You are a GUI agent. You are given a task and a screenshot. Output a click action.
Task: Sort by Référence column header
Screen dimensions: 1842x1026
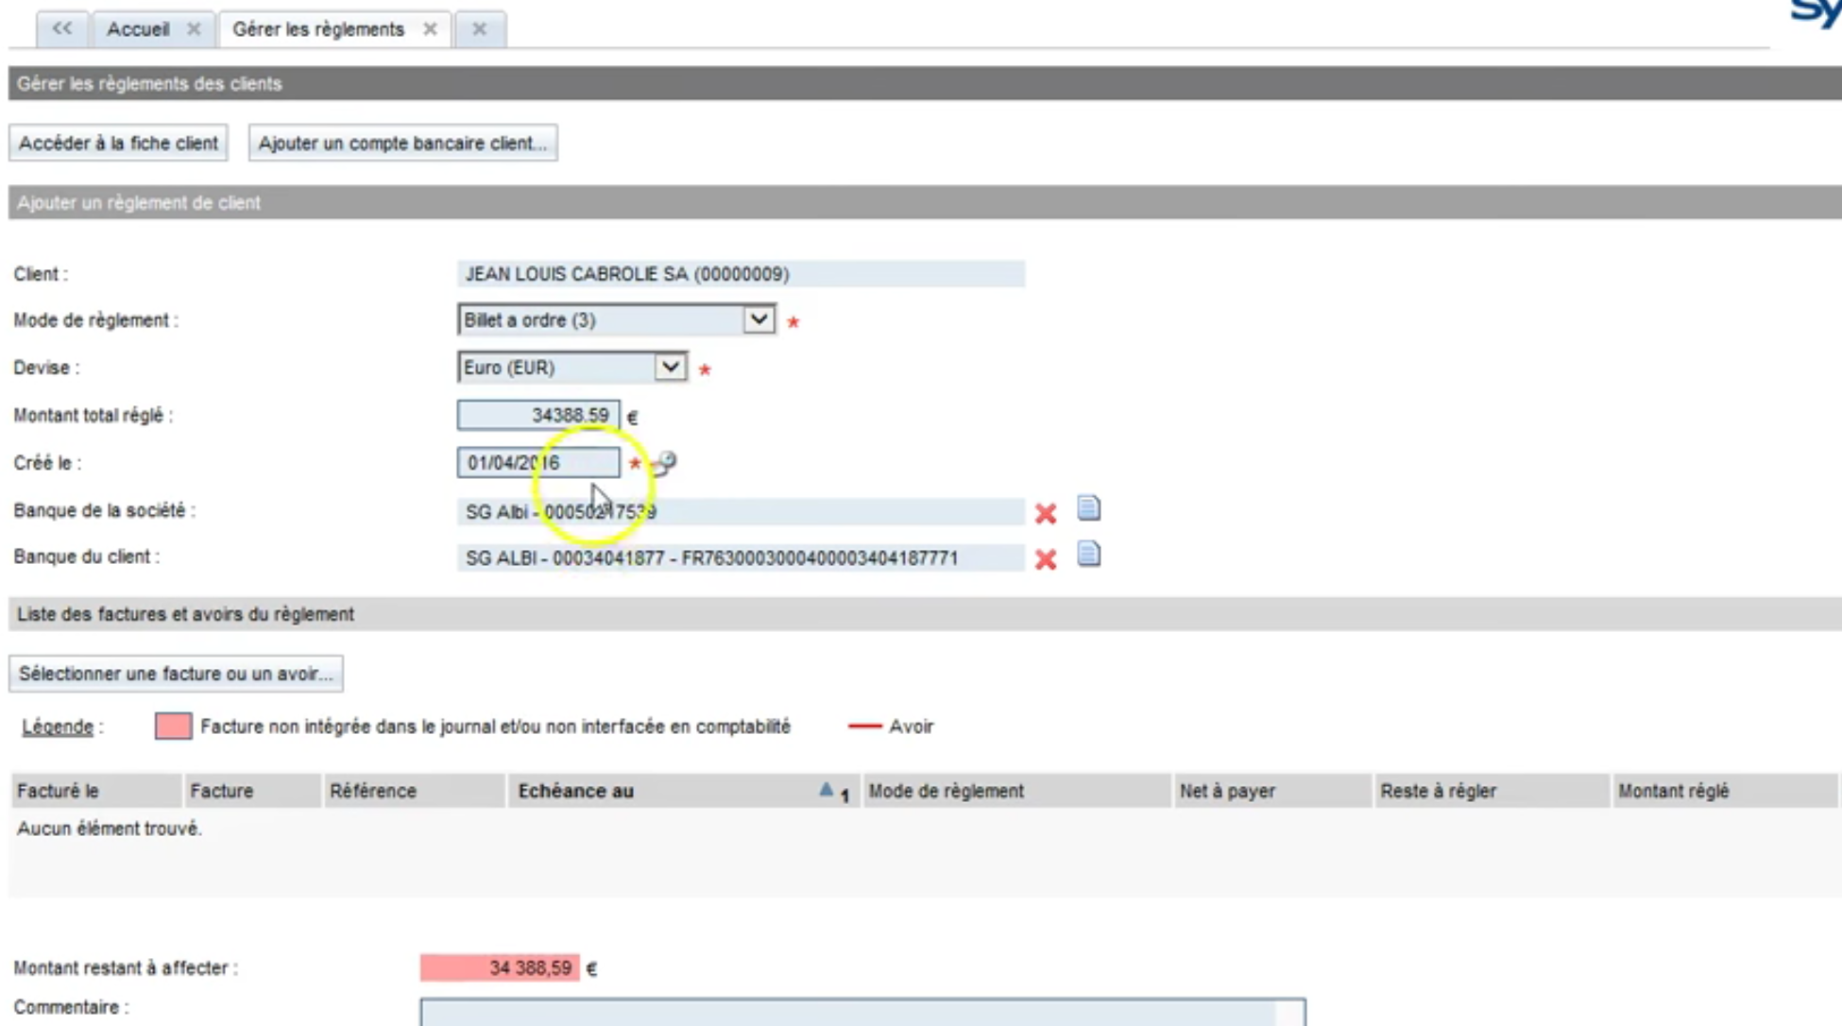pyautogui.click(x=415, y=791)
